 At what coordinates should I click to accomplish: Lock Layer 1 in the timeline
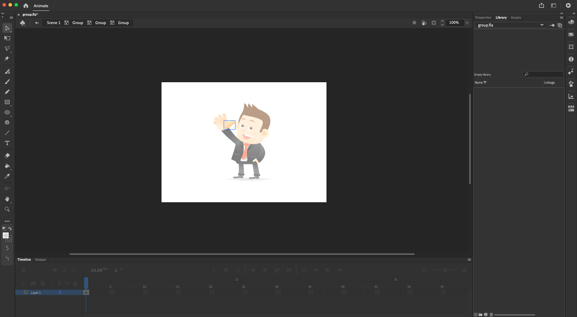pos(75,292)
